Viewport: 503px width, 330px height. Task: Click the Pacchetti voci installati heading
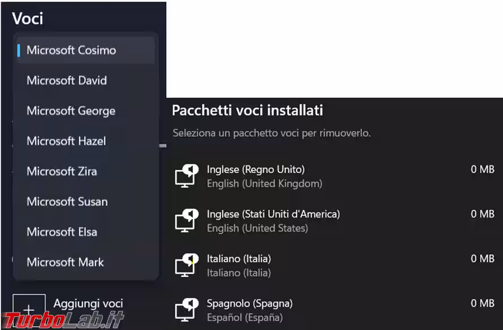[247, 110]
